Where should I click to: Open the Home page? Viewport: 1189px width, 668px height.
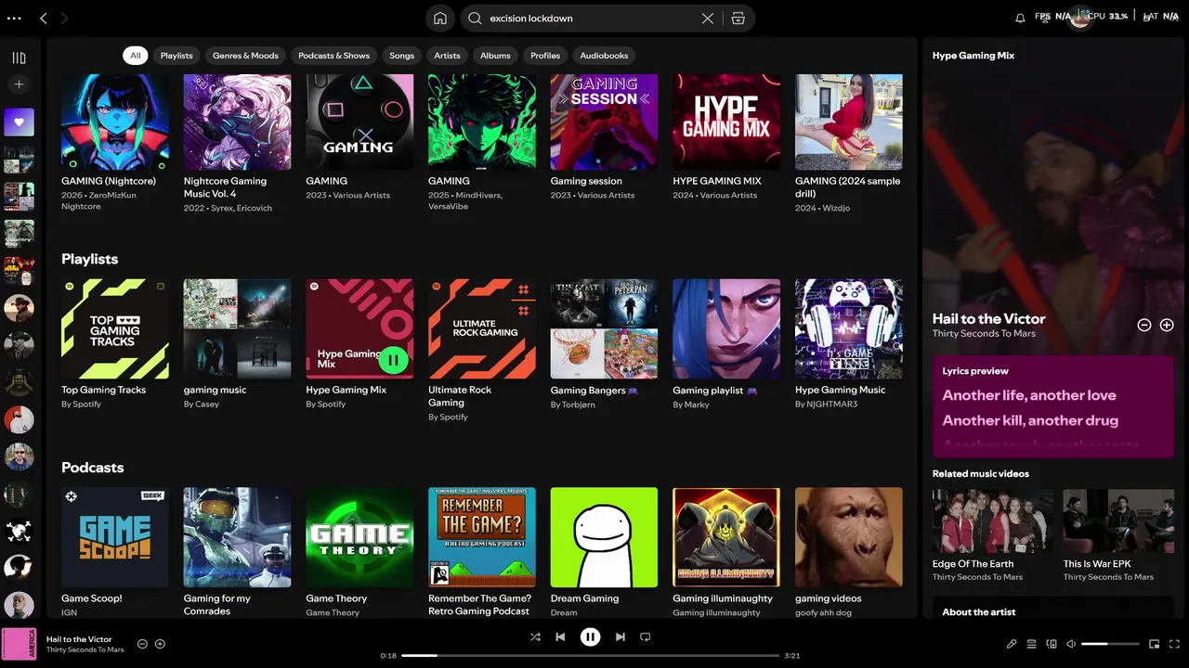(x=440, y=18)
